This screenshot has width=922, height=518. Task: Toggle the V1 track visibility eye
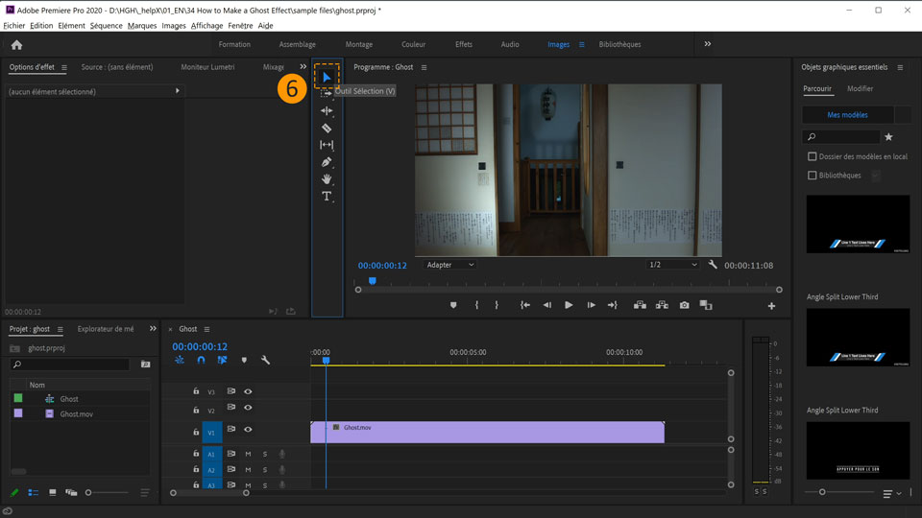(248, 430)
